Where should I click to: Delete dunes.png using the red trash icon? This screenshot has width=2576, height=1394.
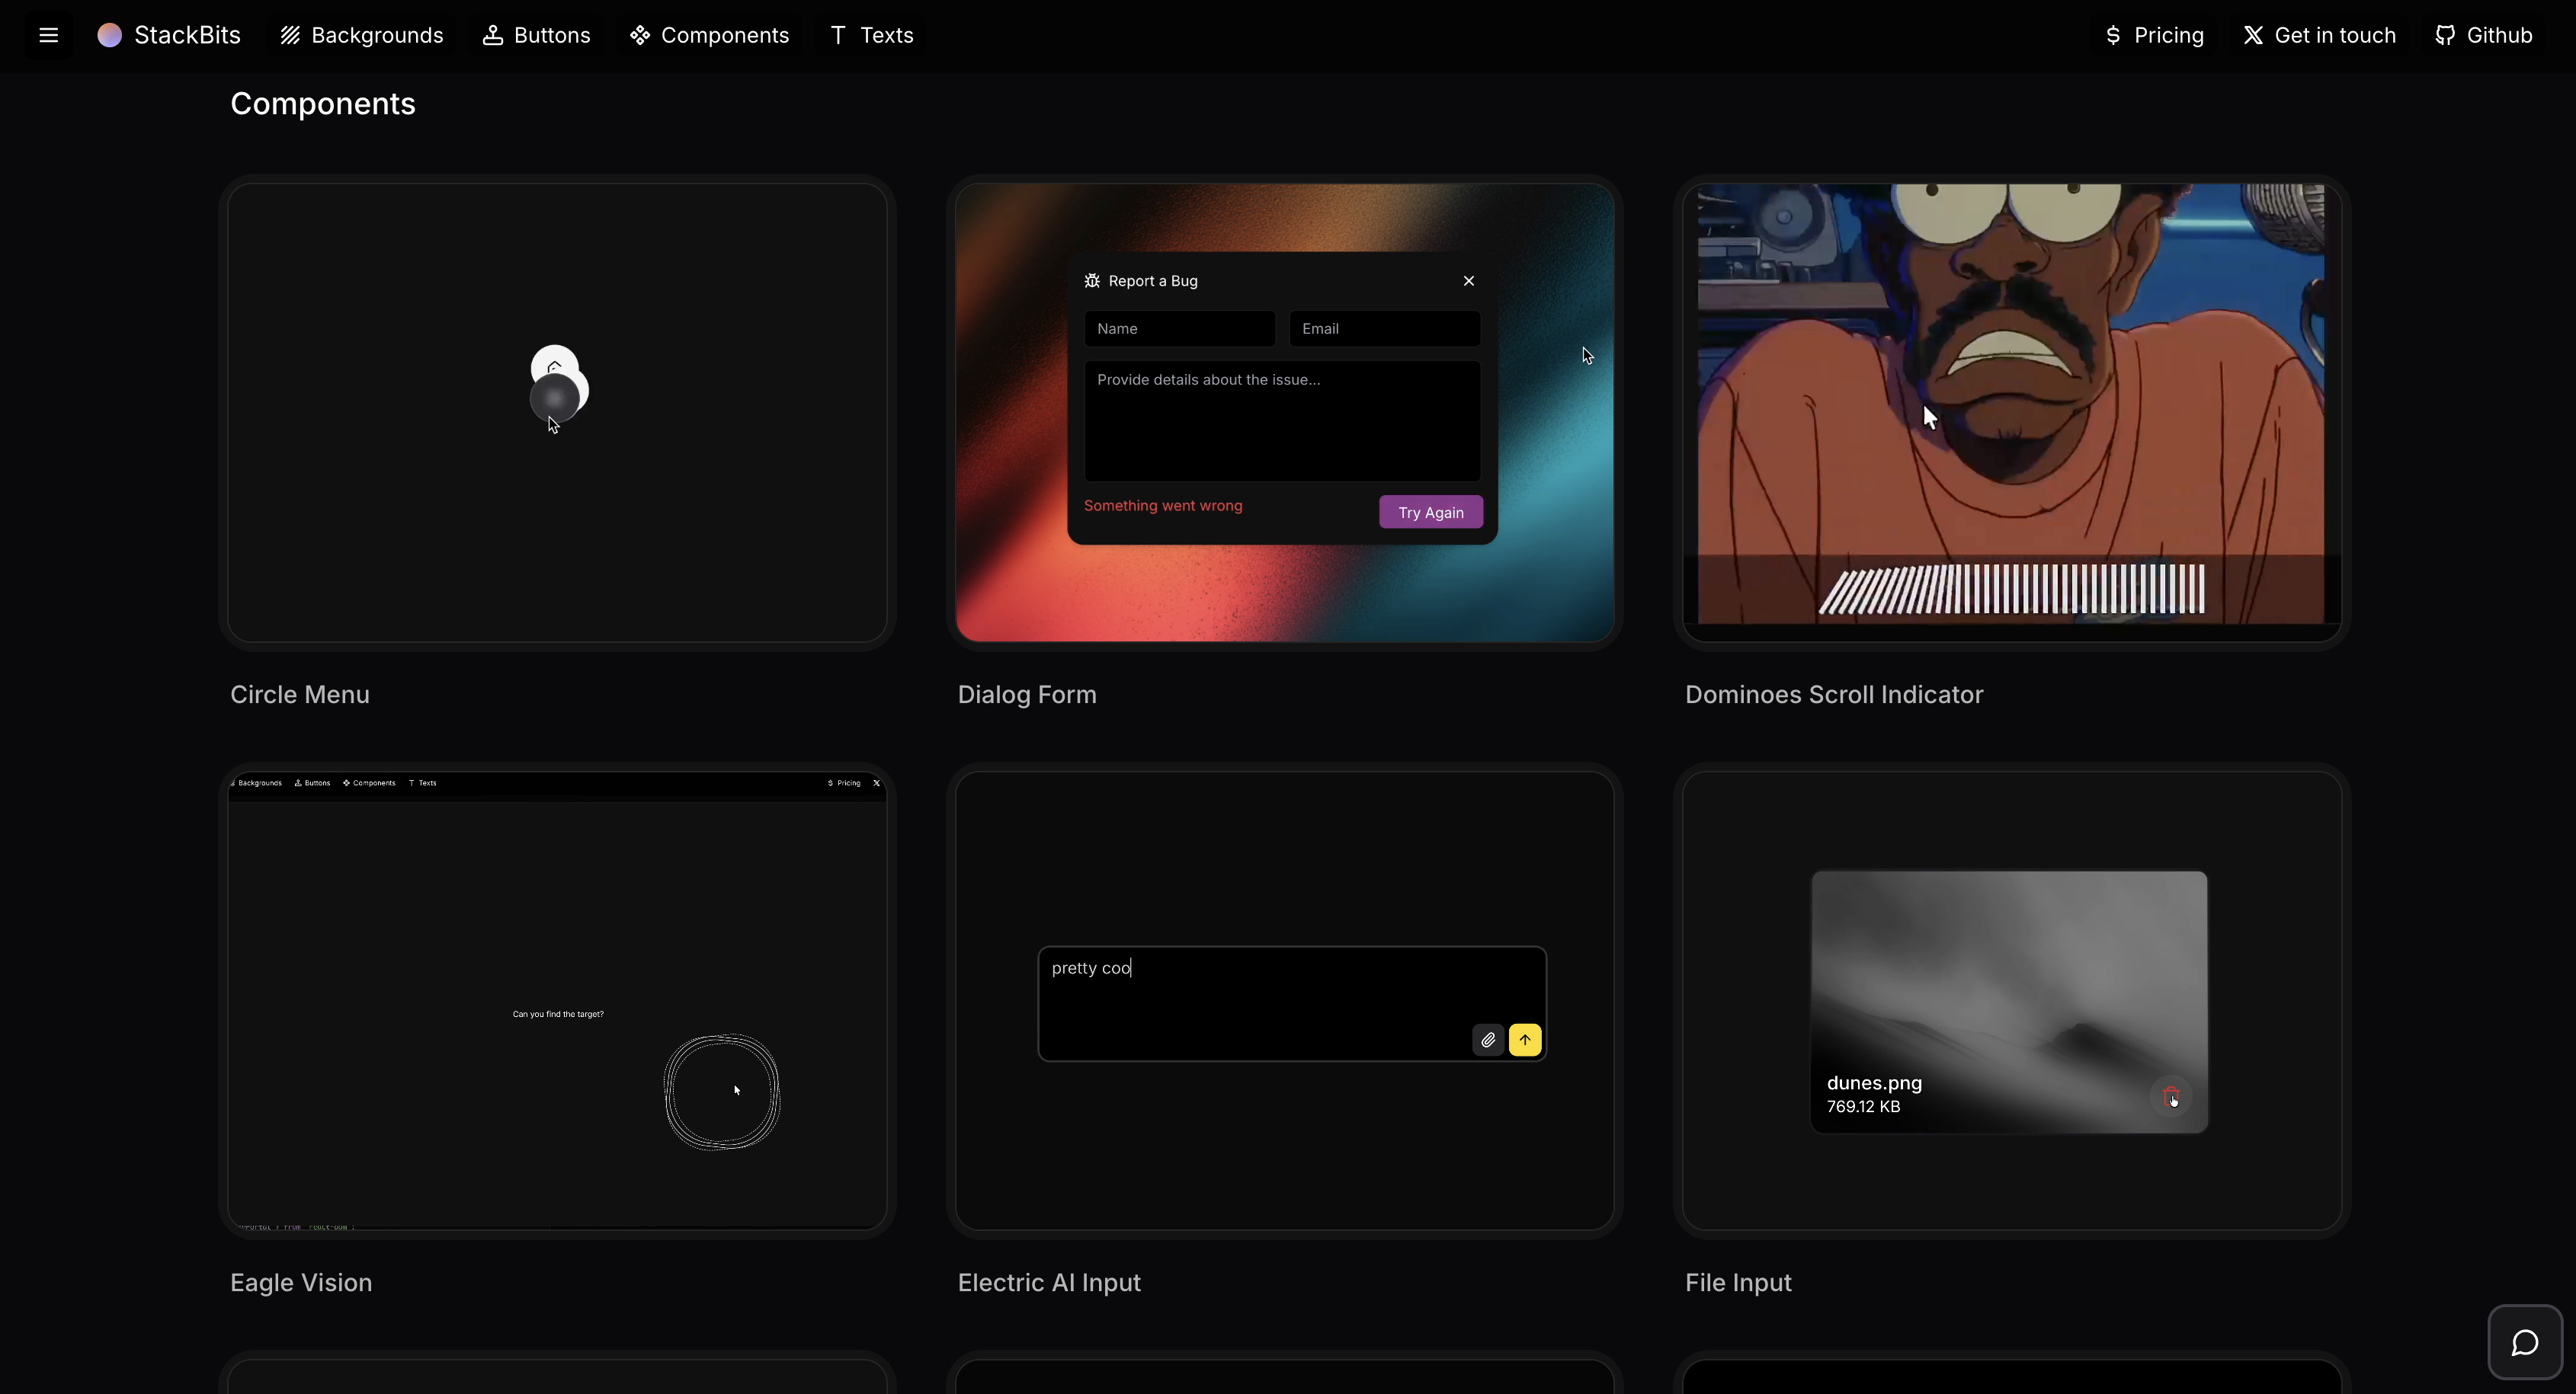(2173, 1096)
